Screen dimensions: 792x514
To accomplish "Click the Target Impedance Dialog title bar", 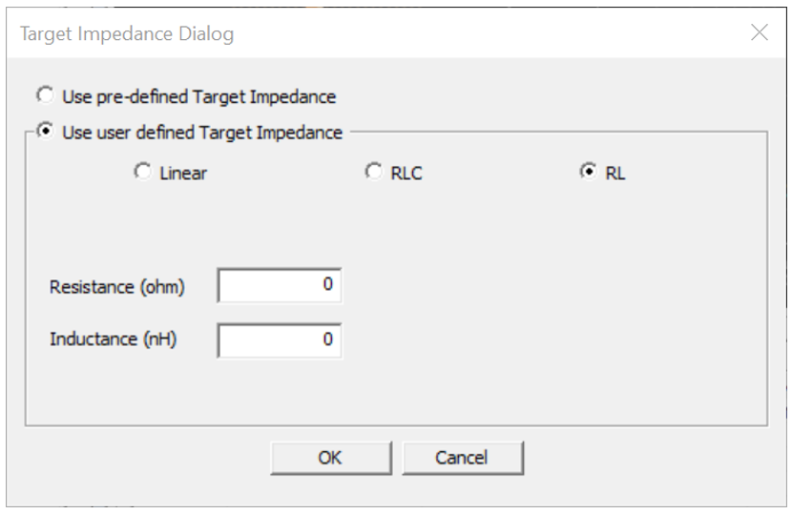I will pyautogui.click(x=382, y=34).
